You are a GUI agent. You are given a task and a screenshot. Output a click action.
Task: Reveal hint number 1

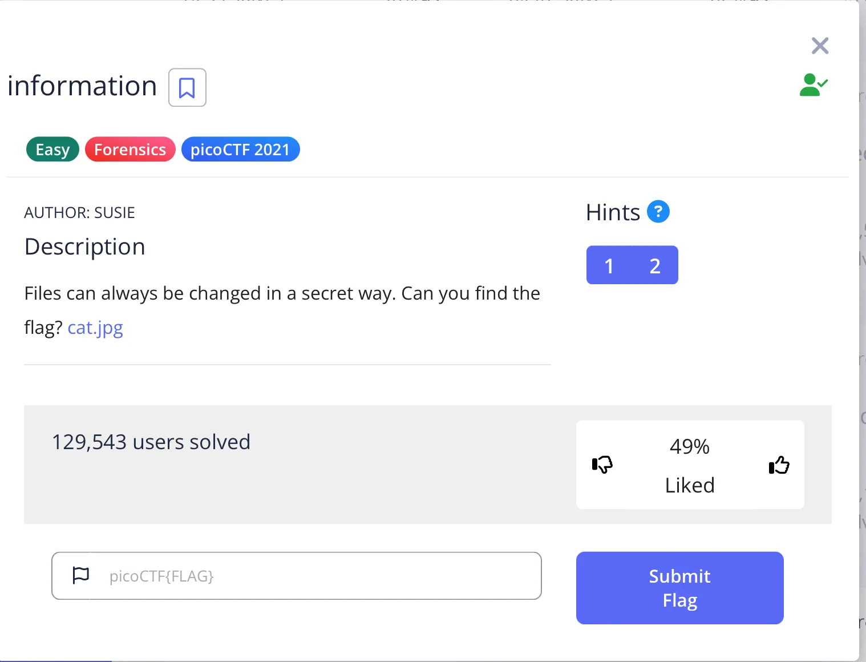tap(609, 265)
